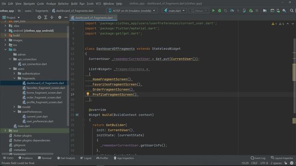The width and height of the screenshot is (296, 166).
Task: Click the face icon in status bar
Action: pos(291,163)
